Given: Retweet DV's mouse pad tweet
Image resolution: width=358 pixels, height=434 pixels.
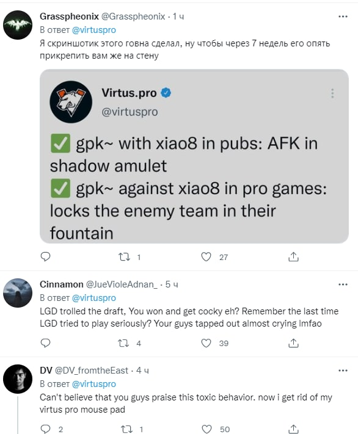Looking at the screenshot, I should click(x=127, y=429).
